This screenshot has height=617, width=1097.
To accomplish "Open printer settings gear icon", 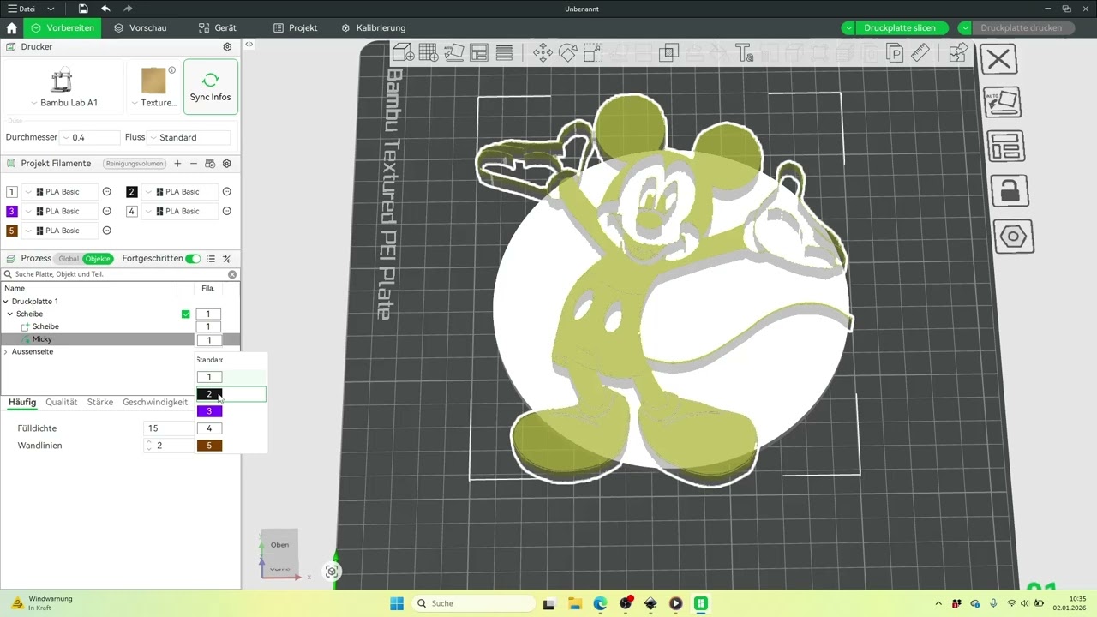I will point(227,47).
